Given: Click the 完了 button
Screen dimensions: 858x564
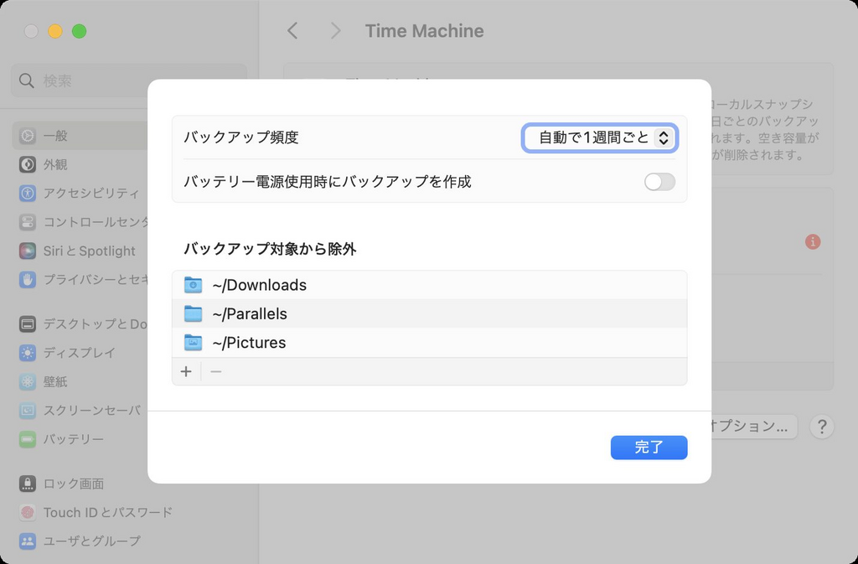Looking at the screenshot, I should click(649, 448).
